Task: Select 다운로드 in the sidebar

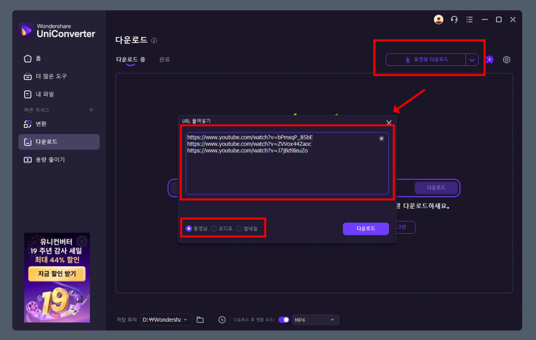Action: (x=59, y=142)
